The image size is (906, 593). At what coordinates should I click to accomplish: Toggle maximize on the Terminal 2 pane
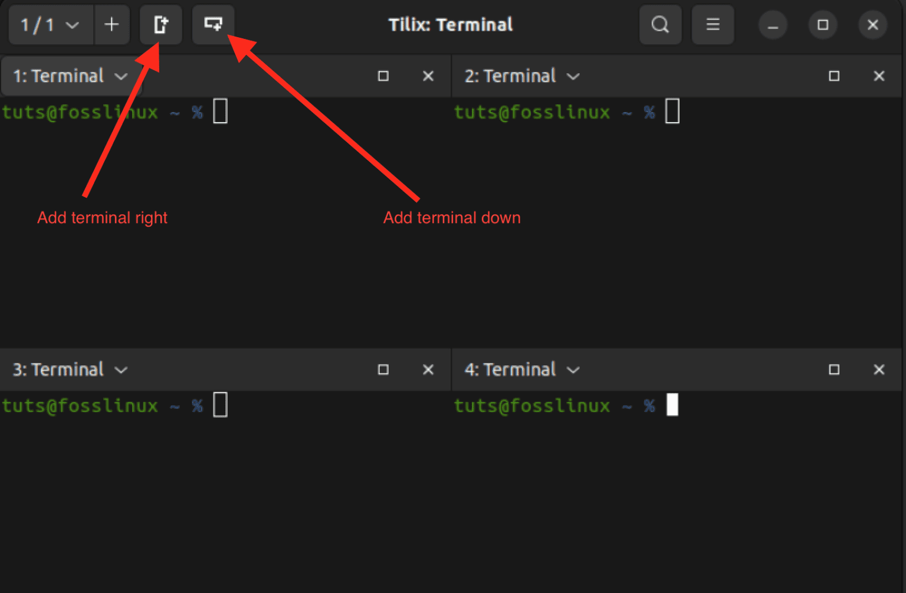[834, 76]
